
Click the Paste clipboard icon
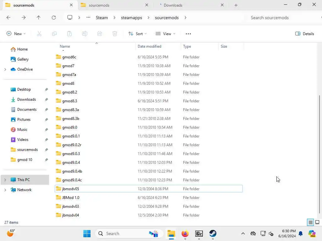(x=69, y=34)
